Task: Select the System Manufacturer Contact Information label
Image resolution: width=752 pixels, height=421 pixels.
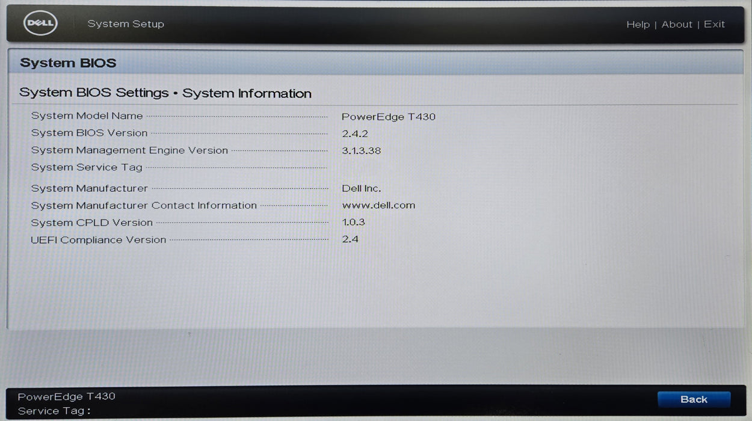Action: (x=144, y=206)
